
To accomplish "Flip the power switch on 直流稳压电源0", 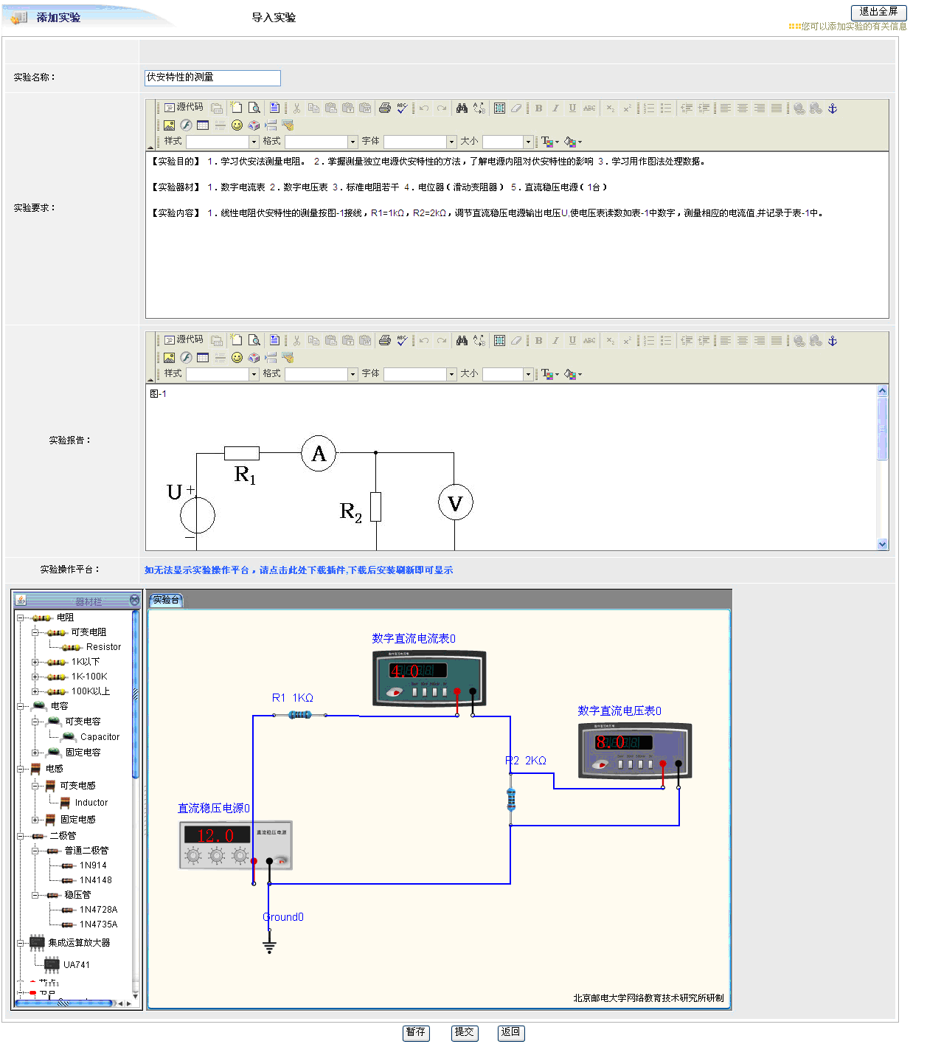I will pos(281,860).
